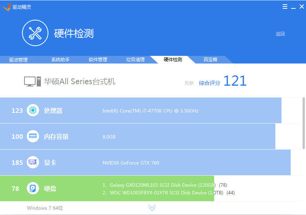Click the memory score 100
306x215 pixels.
tap(17, 137)
